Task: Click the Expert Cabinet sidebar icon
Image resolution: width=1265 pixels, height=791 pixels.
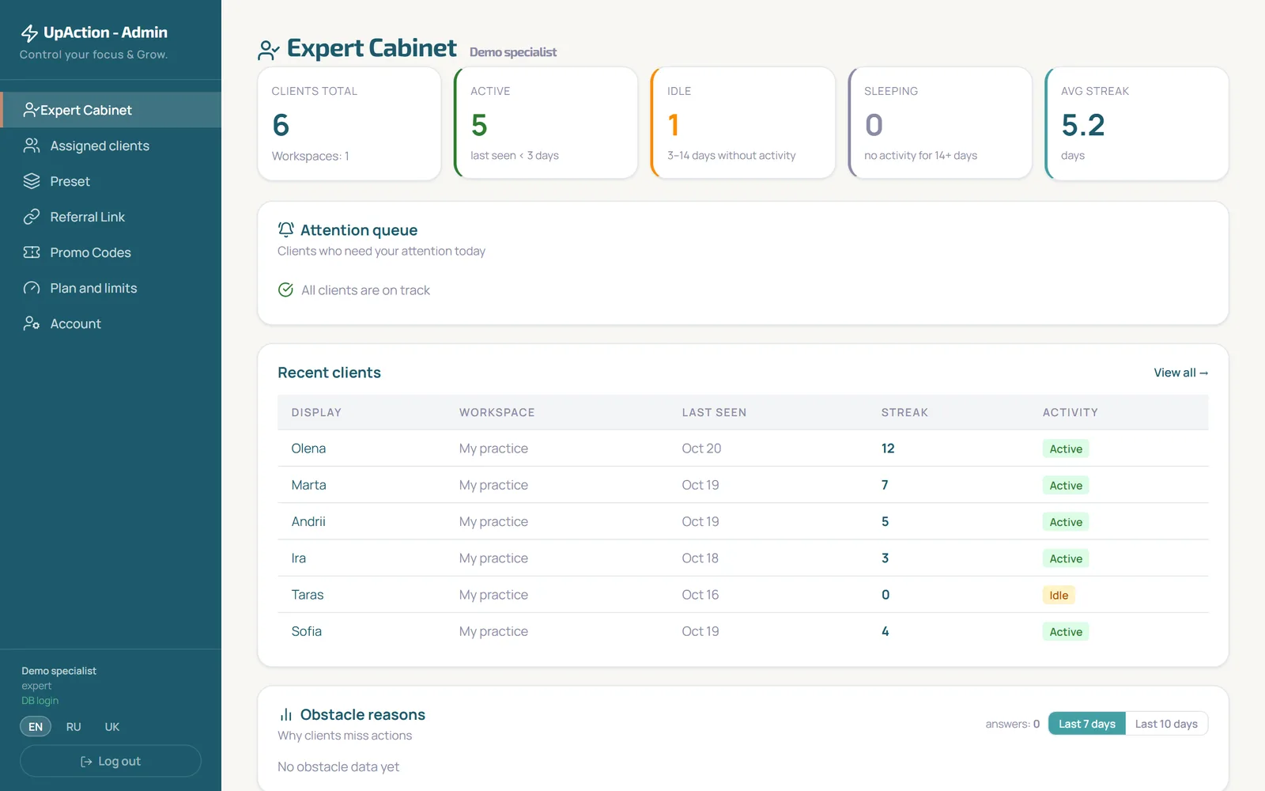Action: (31, 110)
